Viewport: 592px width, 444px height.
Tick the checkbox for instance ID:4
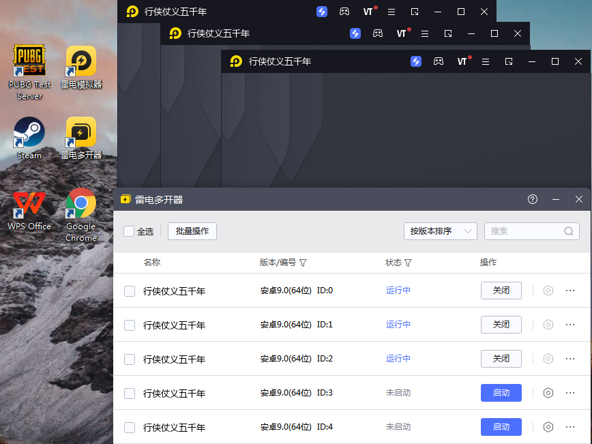click(130, 427)
